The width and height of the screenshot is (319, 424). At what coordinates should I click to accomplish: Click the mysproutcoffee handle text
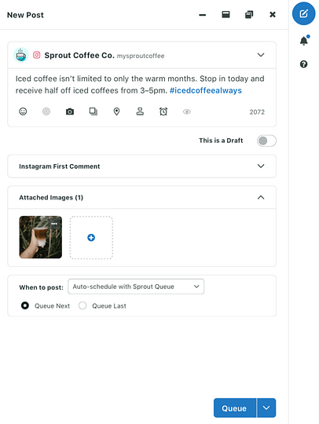click(141, 56)
